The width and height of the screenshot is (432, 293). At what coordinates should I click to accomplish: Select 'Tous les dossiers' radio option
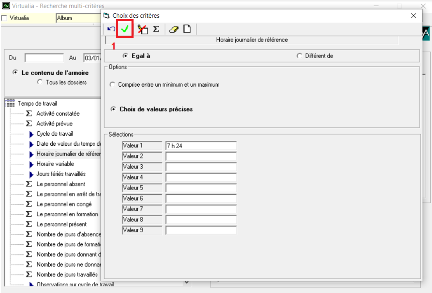40,82
